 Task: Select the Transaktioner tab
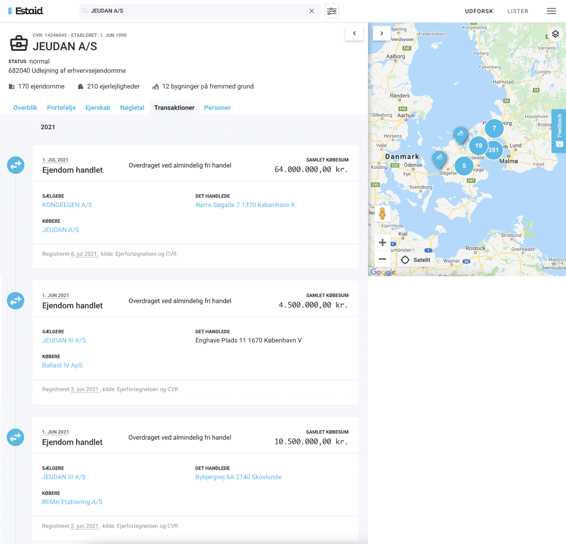pos(175,107)
